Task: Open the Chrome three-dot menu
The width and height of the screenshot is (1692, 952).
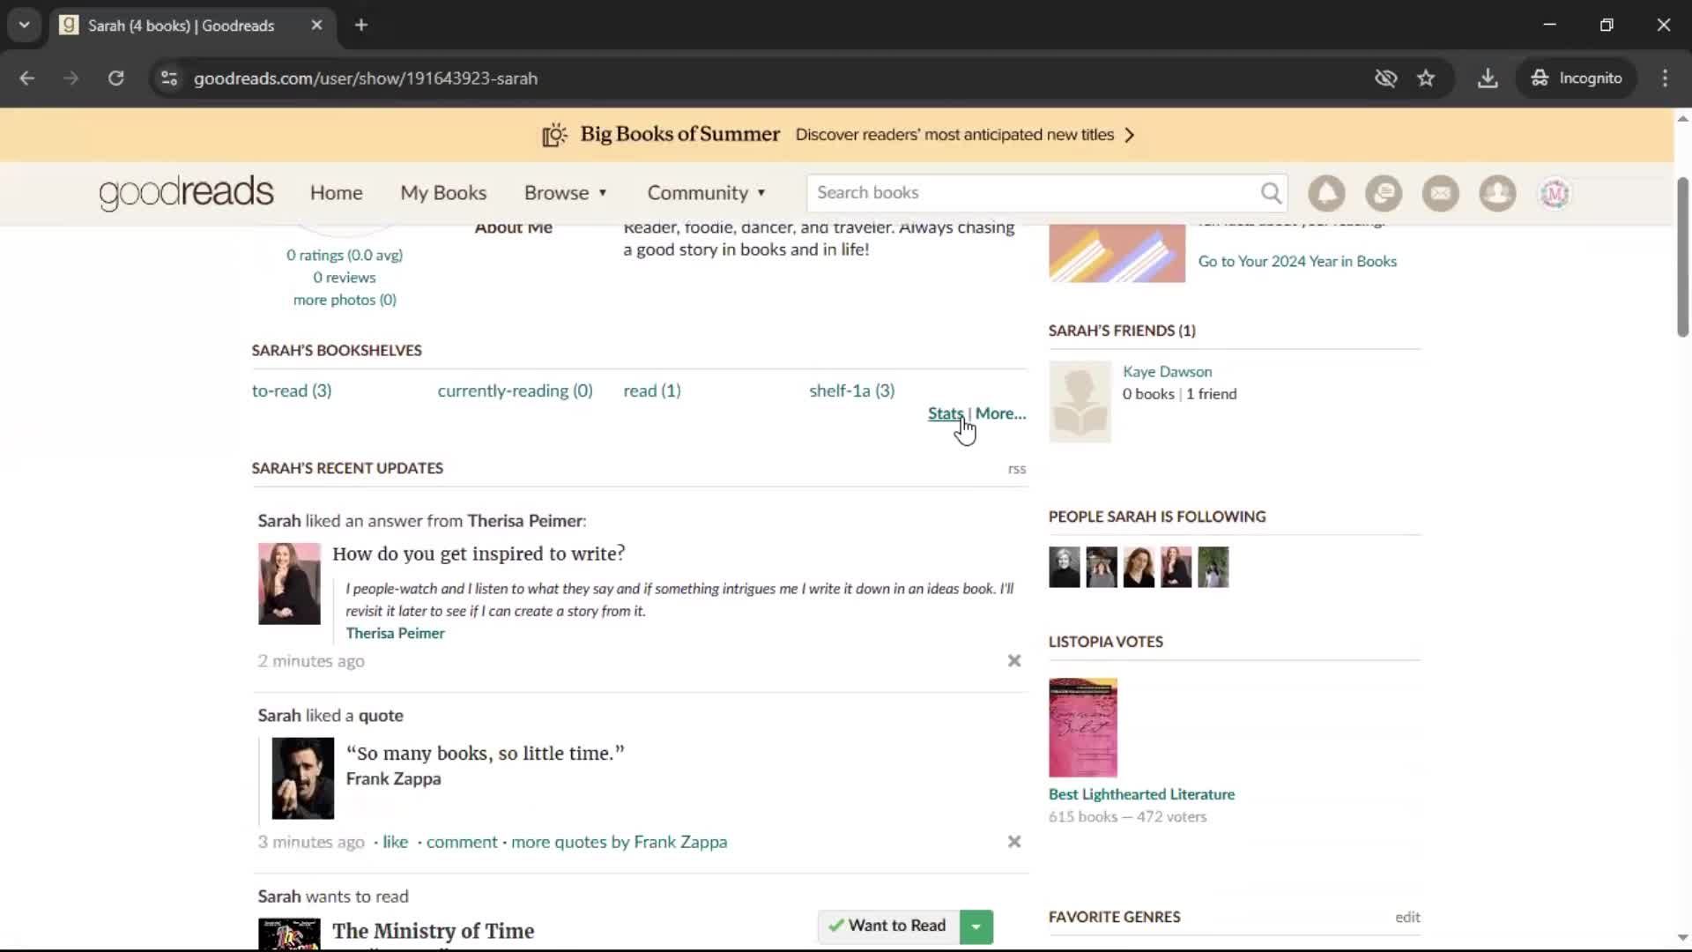Action: 1665,78
